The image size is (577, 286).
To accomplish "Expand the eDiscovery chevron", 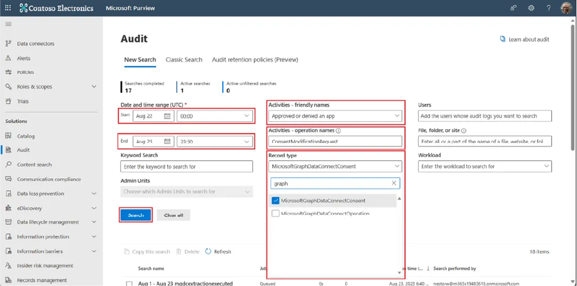I will [94, 208].
